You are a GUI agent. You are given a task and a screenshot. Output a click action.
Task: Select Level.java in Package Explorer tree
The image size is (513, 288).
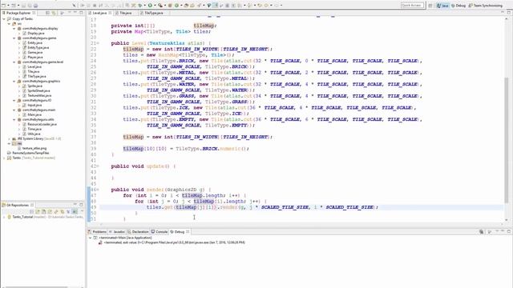click(x=34, y=67)
